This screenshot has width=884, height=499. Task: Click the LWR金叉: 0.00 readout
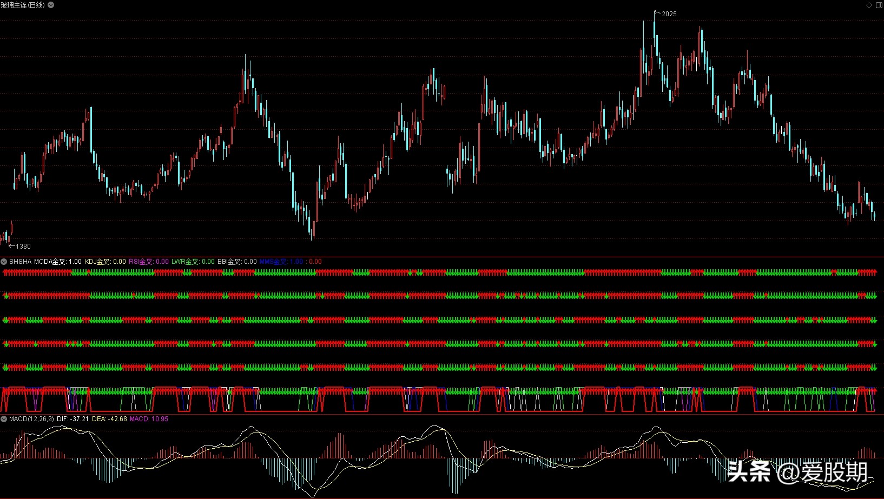coord(193,262)
